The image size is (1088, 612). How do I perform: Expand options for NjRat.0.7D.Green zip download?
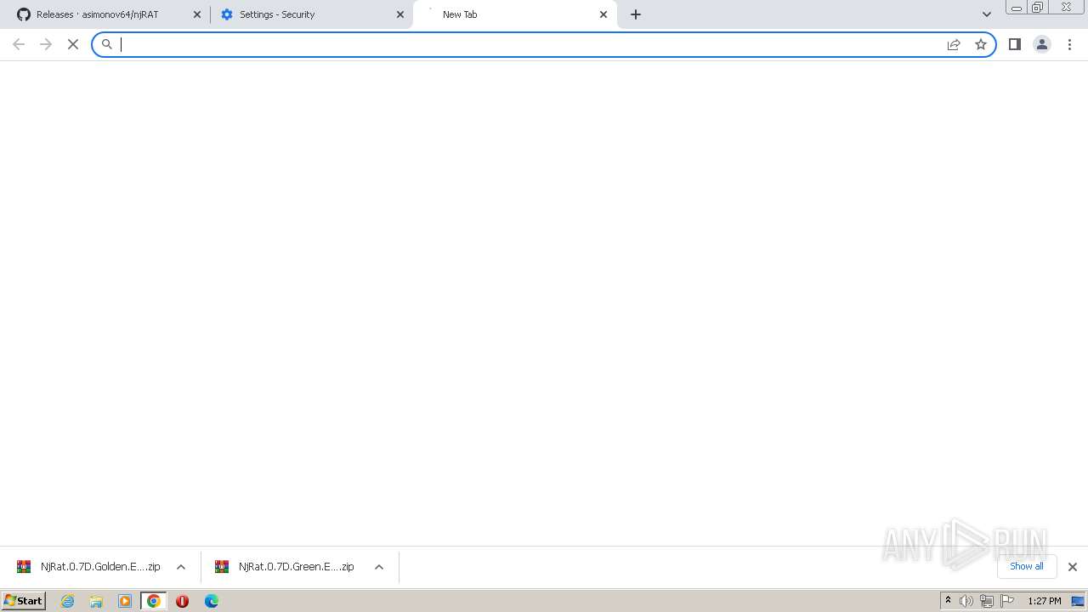point(379,567)
